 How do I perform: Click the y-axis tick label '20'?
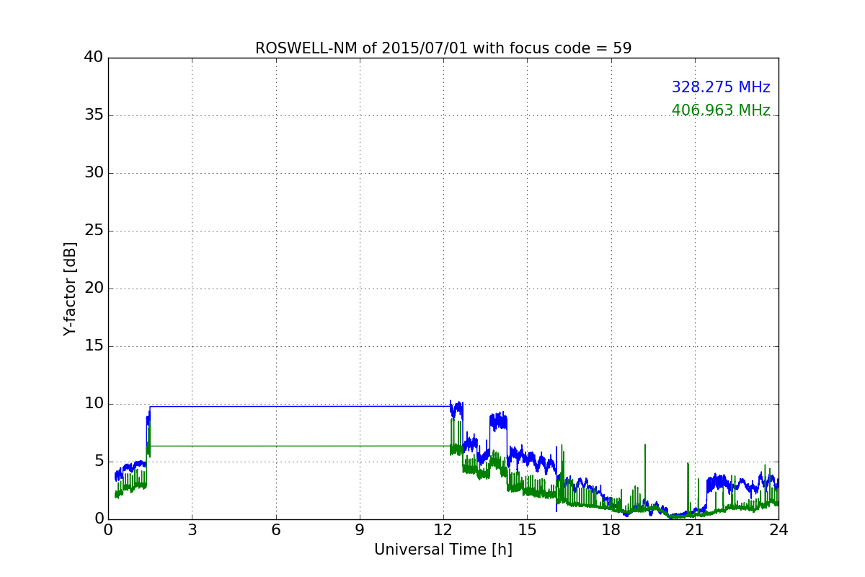[x=94, y=288]
